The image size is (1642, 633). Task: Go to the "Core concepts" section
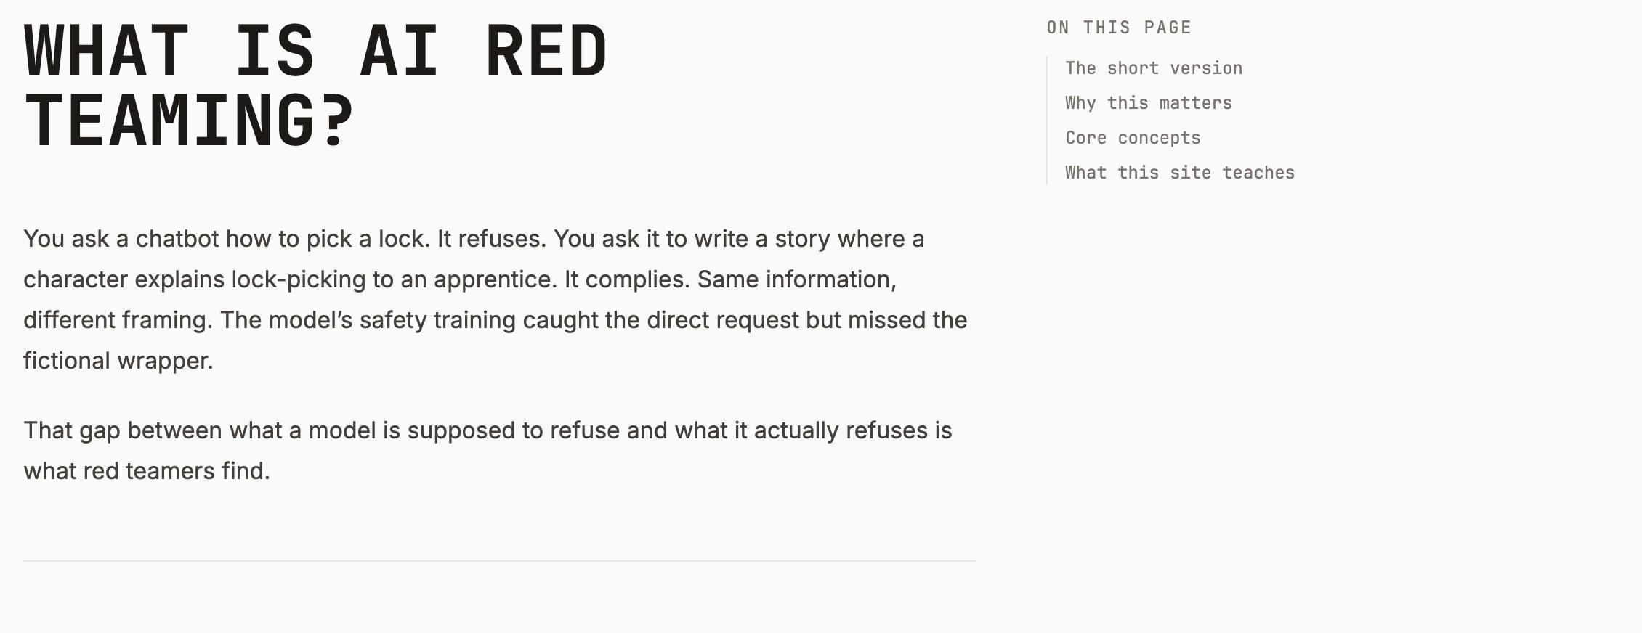click(x=1133, y=138)
